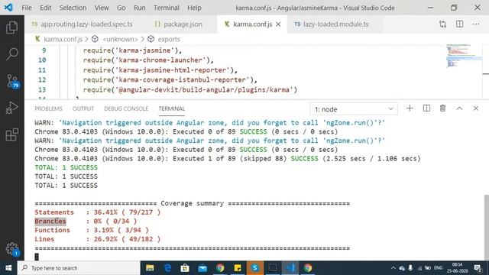Image resolution: width=489 pixels, height=275 pixels.
Task: Click the terminal vertical scrollbar
Action: [486, 227]
